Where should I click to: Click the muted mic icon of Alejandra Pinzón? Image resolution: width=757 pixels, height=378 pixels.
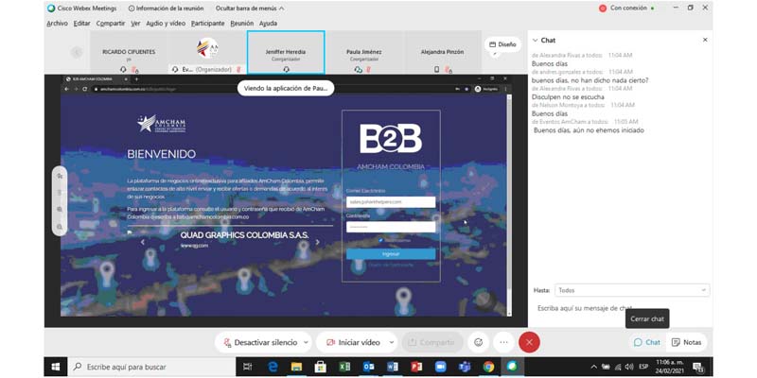(448, 69)
